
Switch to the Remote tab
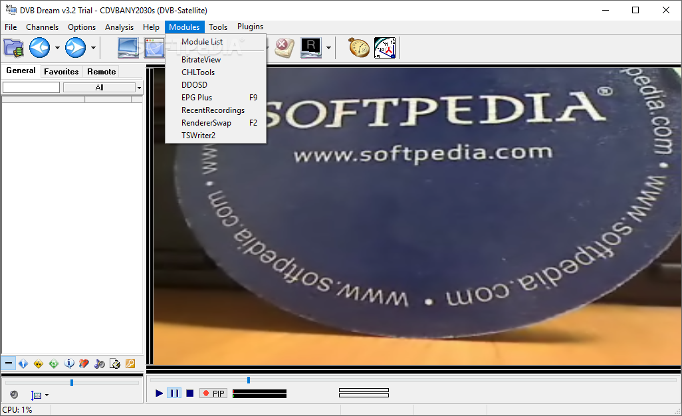(101, 72)
